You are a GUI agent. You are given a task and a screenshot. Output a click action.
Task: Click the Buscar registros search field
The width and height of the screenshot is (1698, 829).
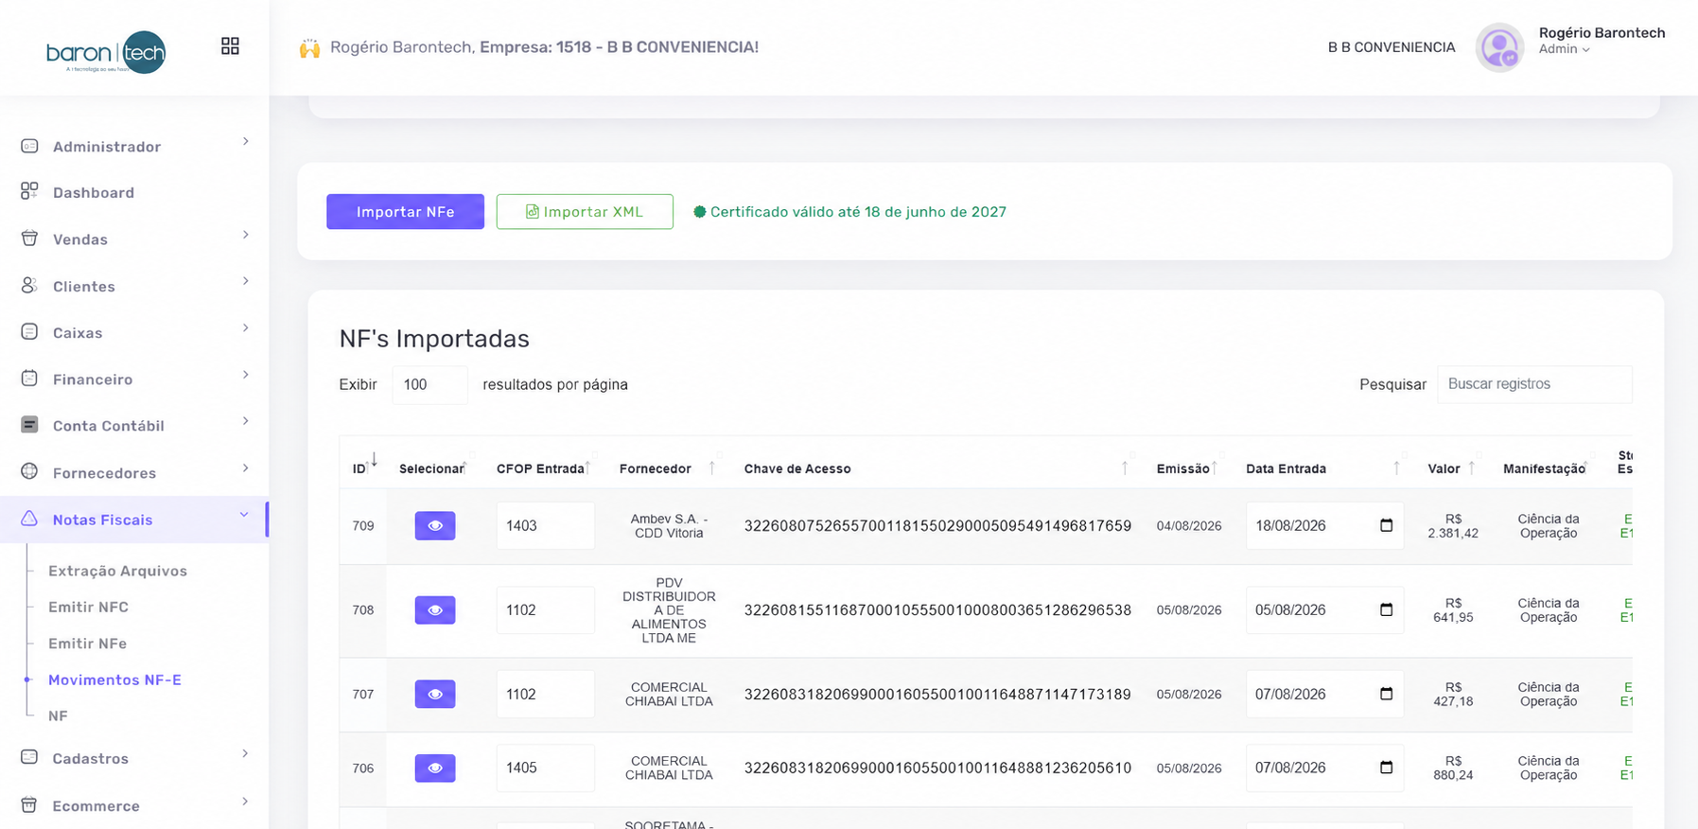tap(1534, 384)
